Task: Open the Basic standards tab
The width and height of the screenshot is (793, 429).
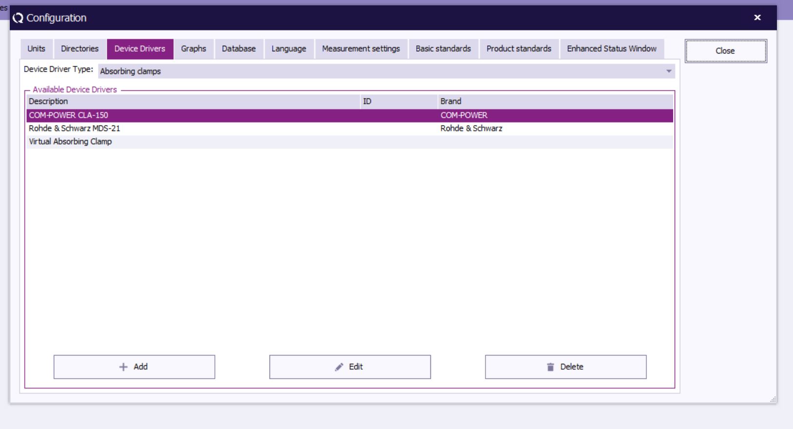Action: click(x=443, y=49)
